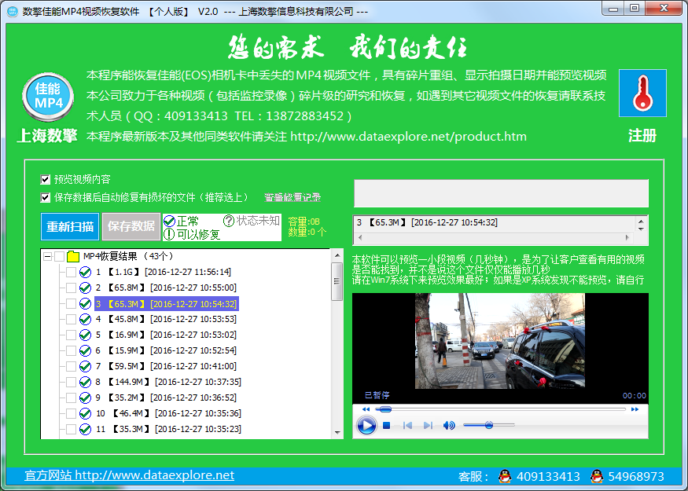Click the 注册 registration thermometer icon
Image resolution: width=688 pixels, height=491 pixels.
643,93
